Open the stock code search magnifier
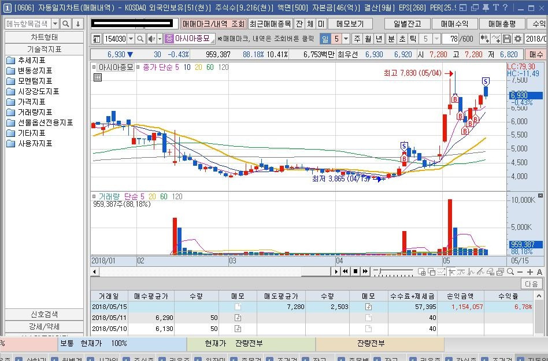This screenshot has height=361, width=548. pyautogui.click(x=140, y=39)
